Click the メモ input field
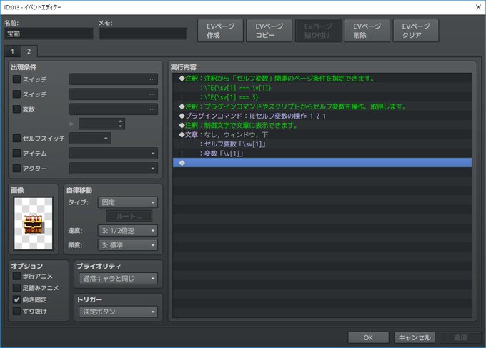The image size is (486, 348). click(x=143, y=34)
